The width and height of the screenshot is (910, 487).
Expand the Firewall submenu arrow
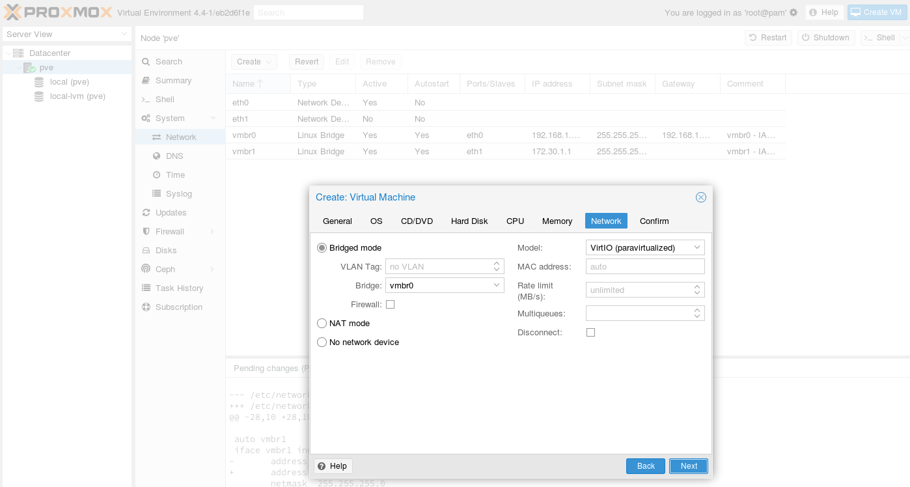pyautogui.click(x=213, y=231)
